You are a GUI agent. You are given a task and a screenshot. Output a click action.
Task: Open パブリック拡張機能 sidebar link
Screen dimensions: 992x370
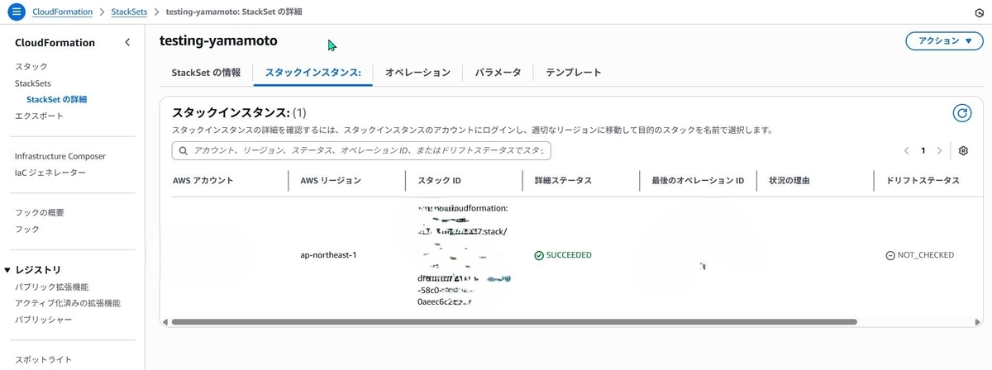52,287
